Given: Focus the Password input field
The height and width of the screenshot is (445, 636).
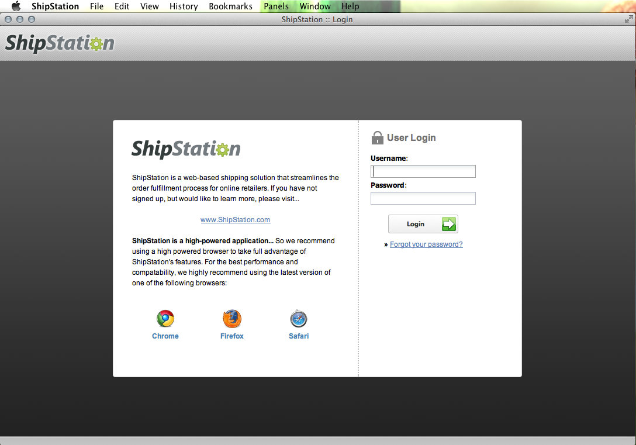Looking at the screenshot, I should click(423, 198).
